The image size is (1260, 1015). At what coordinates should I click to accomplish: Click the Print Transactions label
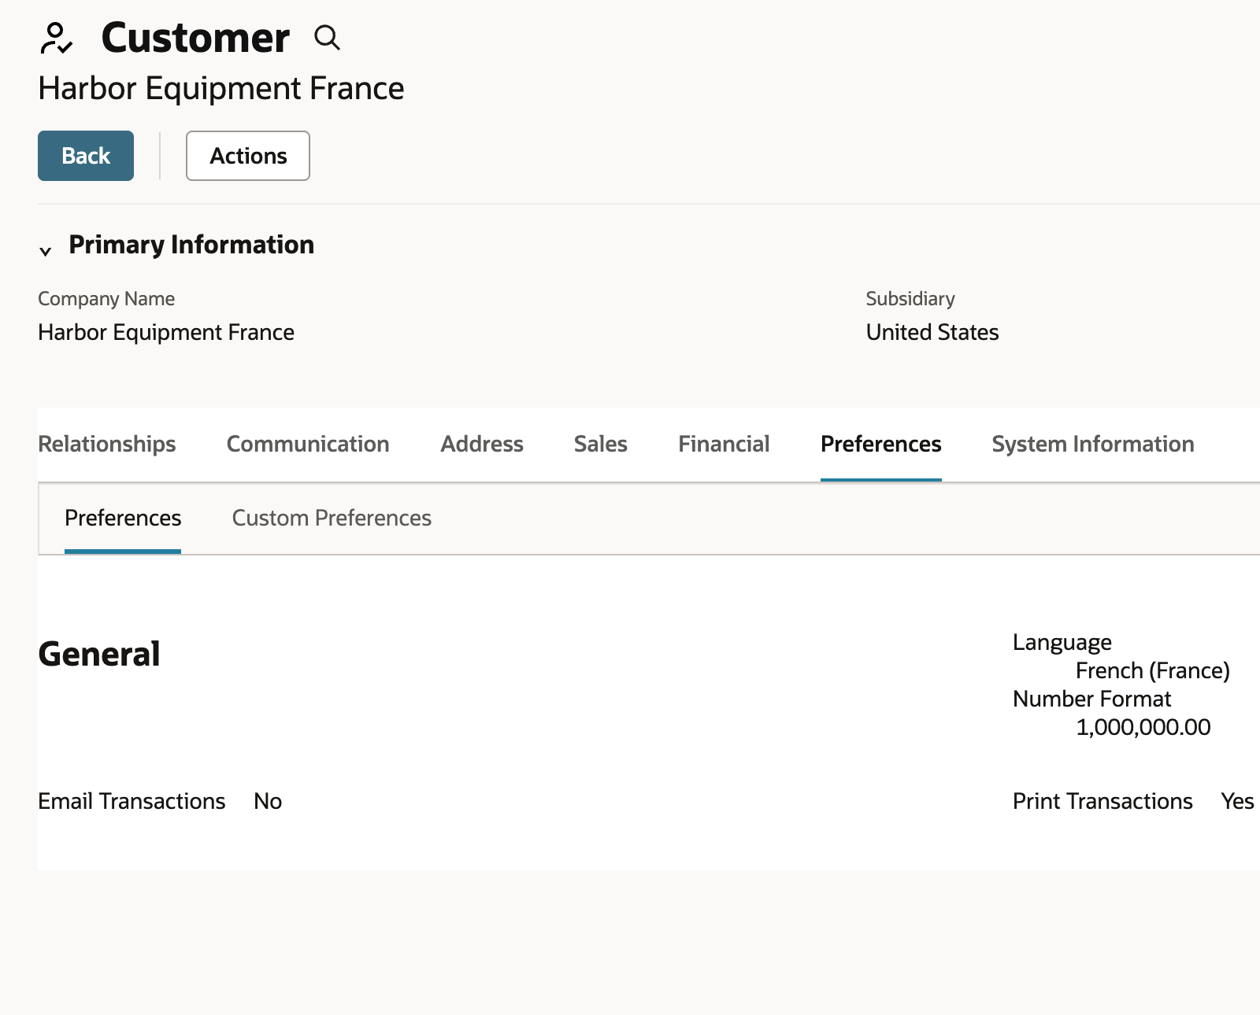pyautogui.click(x=1102, y=801)
